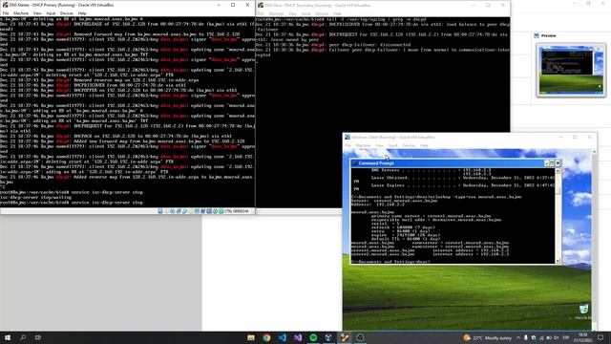Close the Command Prompt window

(x=558, y=163)
